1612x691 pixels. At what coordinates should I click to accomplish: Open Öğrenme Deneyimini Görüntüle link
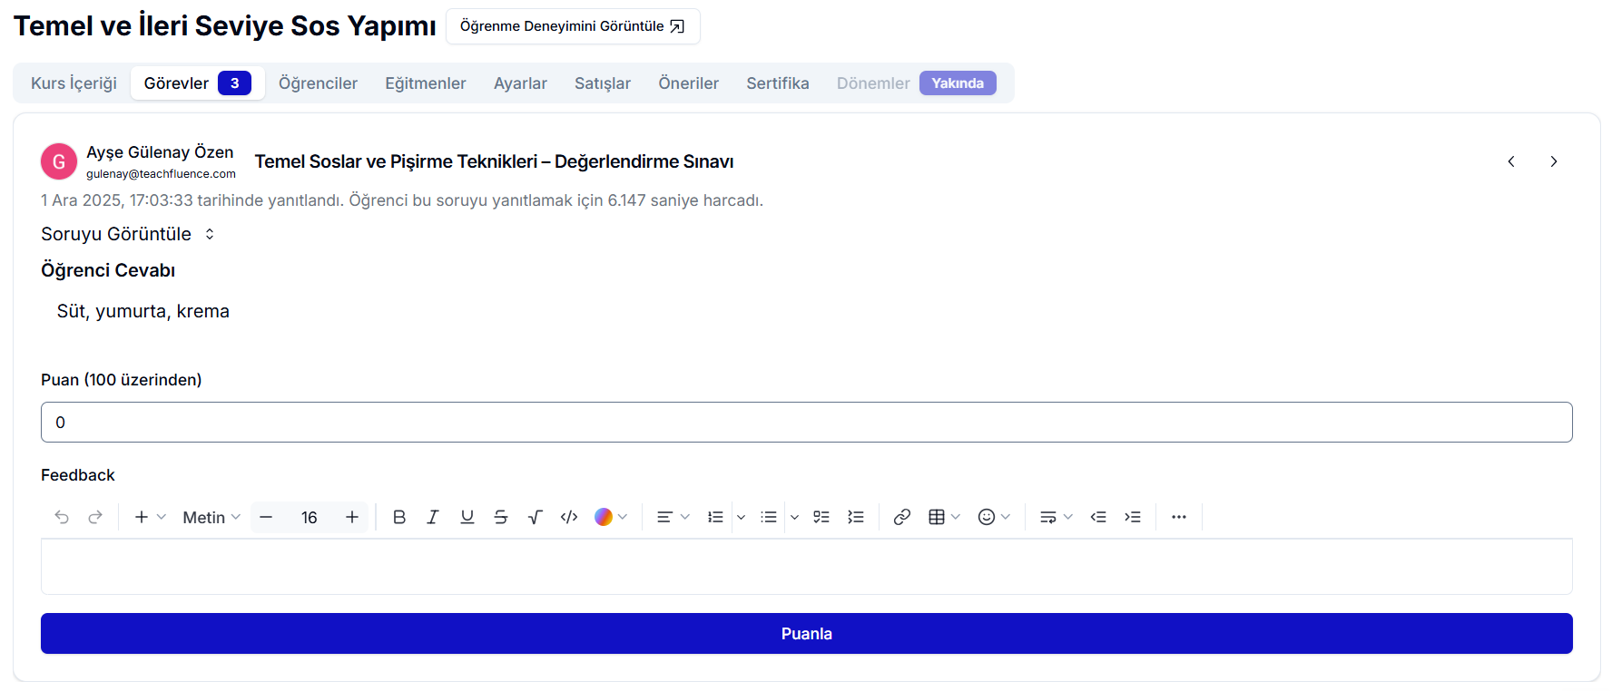[572, 26]
